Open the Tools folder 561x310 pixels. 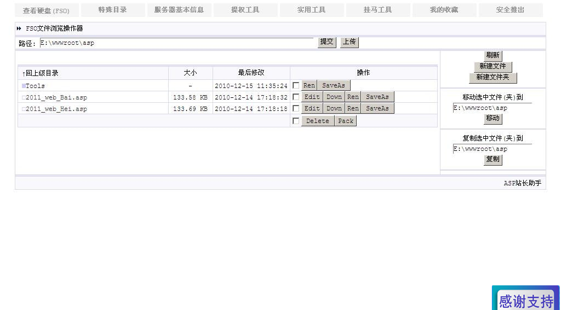[35, 86]
